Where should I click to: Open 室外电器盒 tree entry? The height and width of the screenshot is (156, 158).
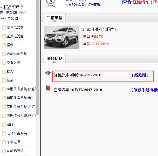(x=15, y=36)
